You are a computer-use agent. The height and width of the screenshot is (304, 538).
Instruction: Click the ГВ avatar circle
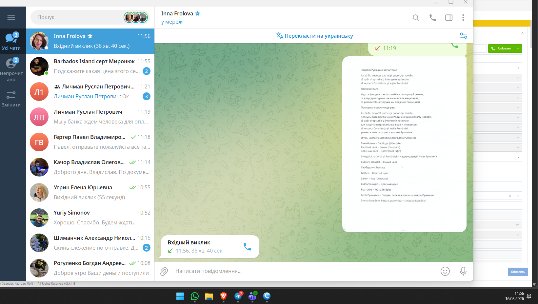click(x=39, y=142)
